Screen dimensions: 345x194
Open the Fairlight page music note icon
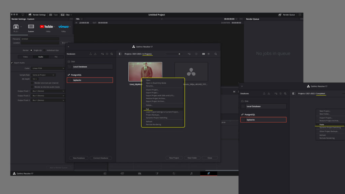(191, 173)
